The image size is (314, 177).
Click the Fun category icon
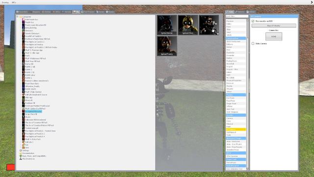click(23, 145)
